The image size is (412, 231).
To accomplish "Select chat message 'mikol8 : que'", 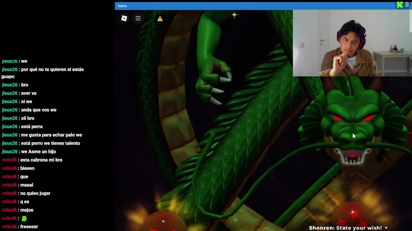I will click(15, 176).
